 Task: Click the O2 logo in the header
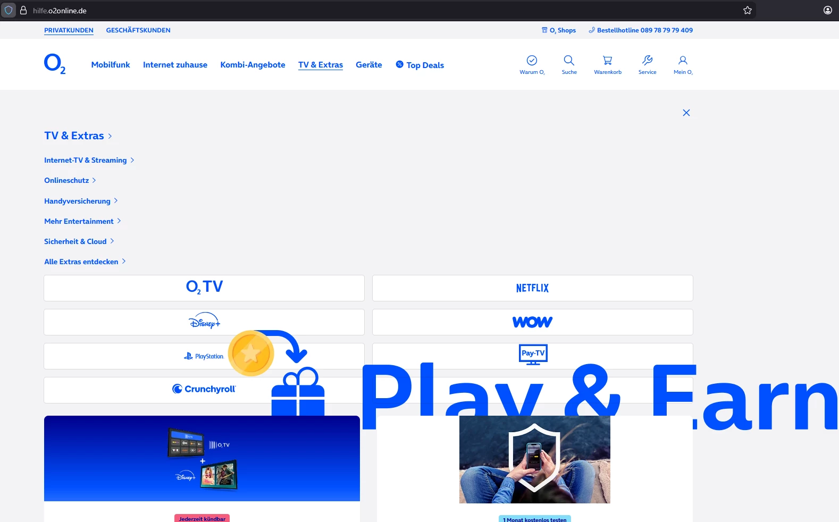pos(55,64)
